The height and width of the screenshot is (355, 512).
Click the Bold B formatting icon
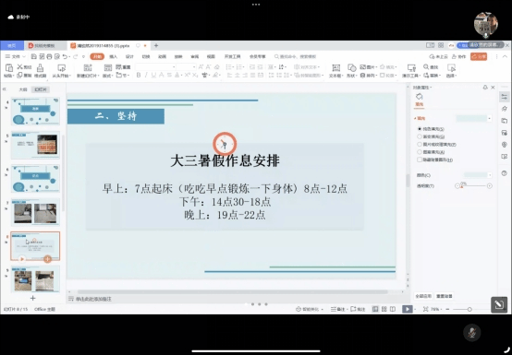click(x=139, y=76)
